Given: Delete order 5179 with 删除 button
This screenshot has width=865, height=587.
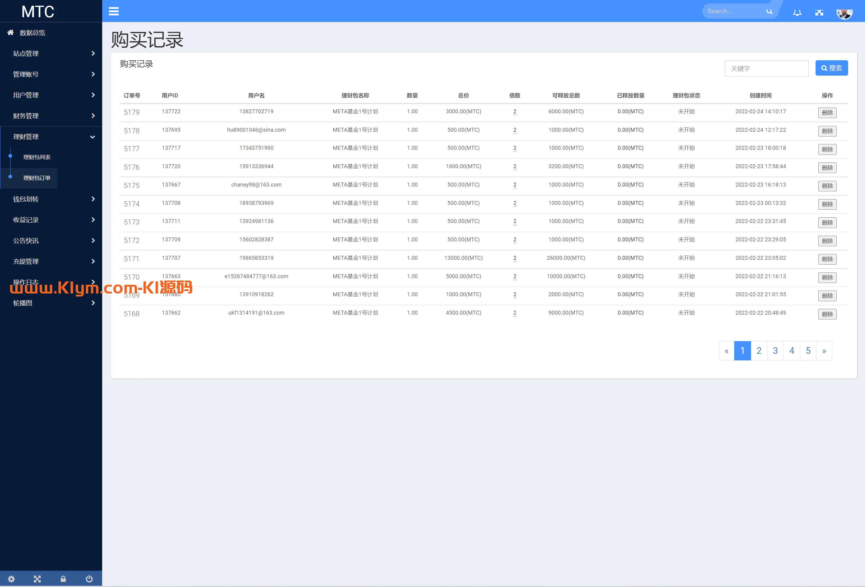Looking at the screenshot, I should (x=827, y=113).
